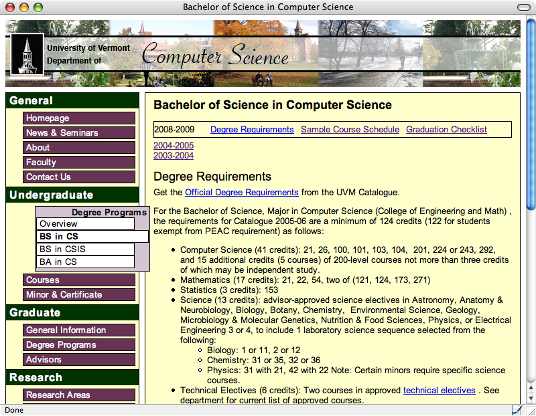Open BS in CSIS program page
This screenshot has height=416, width=536.
[x=86, y=249]
